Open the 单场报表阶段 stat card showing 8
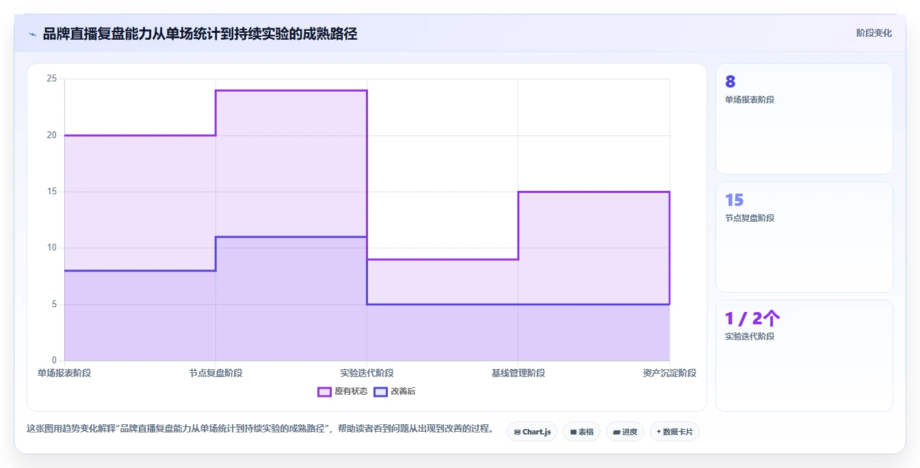Image resolution: width=920 pixels, height=468 pixels. pos(804,119)
